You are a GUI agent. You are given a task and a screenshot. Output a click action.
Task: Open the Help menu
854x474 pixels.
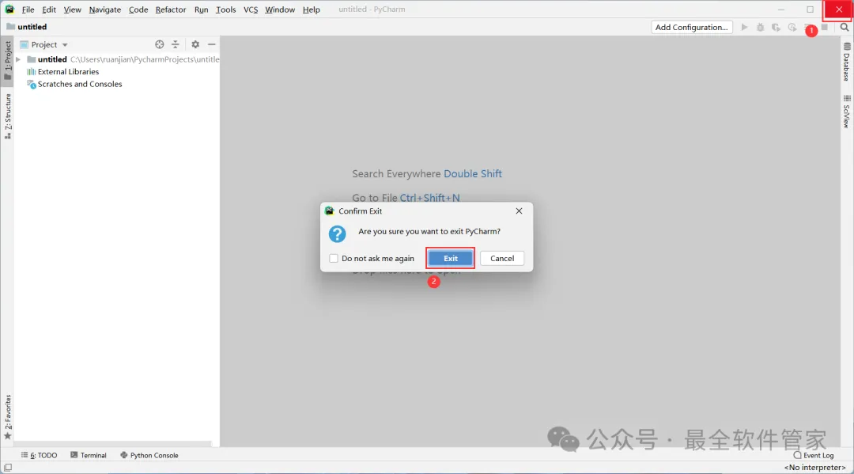311,9
